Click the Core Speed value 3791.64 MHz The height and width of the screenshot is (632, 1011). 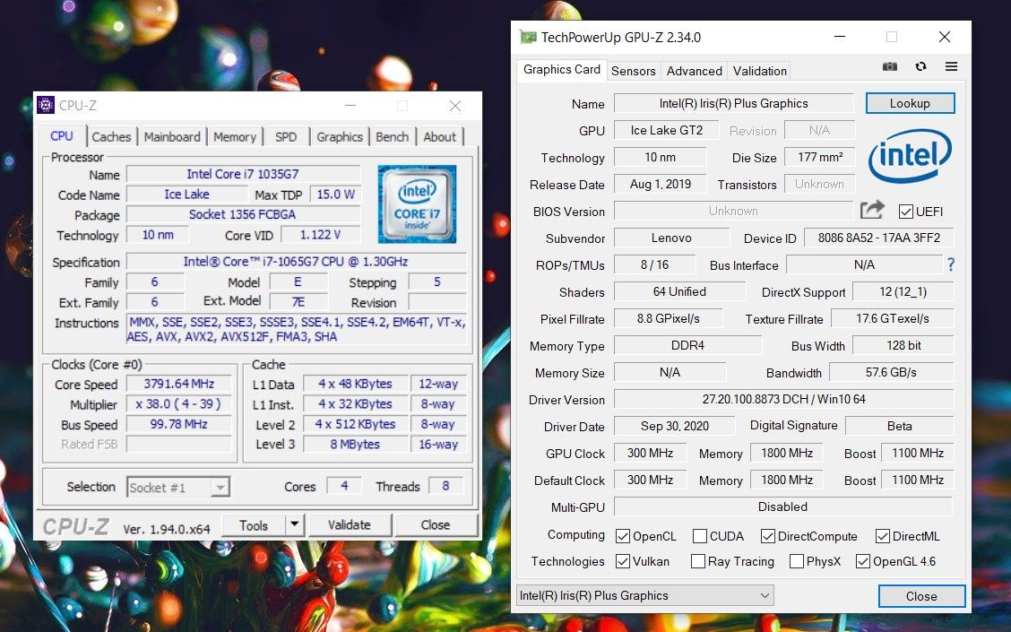pos(178,384)
